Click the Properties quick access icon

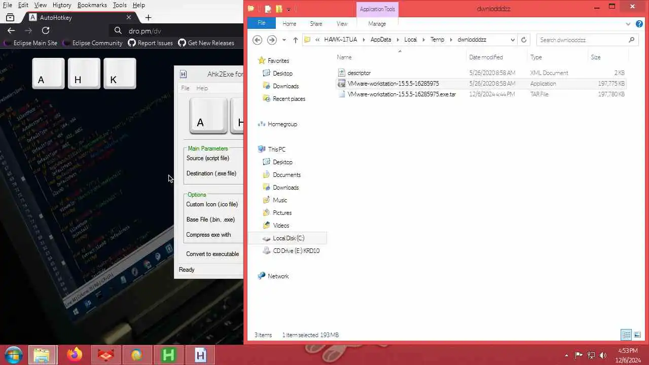[x=268, y=9]
